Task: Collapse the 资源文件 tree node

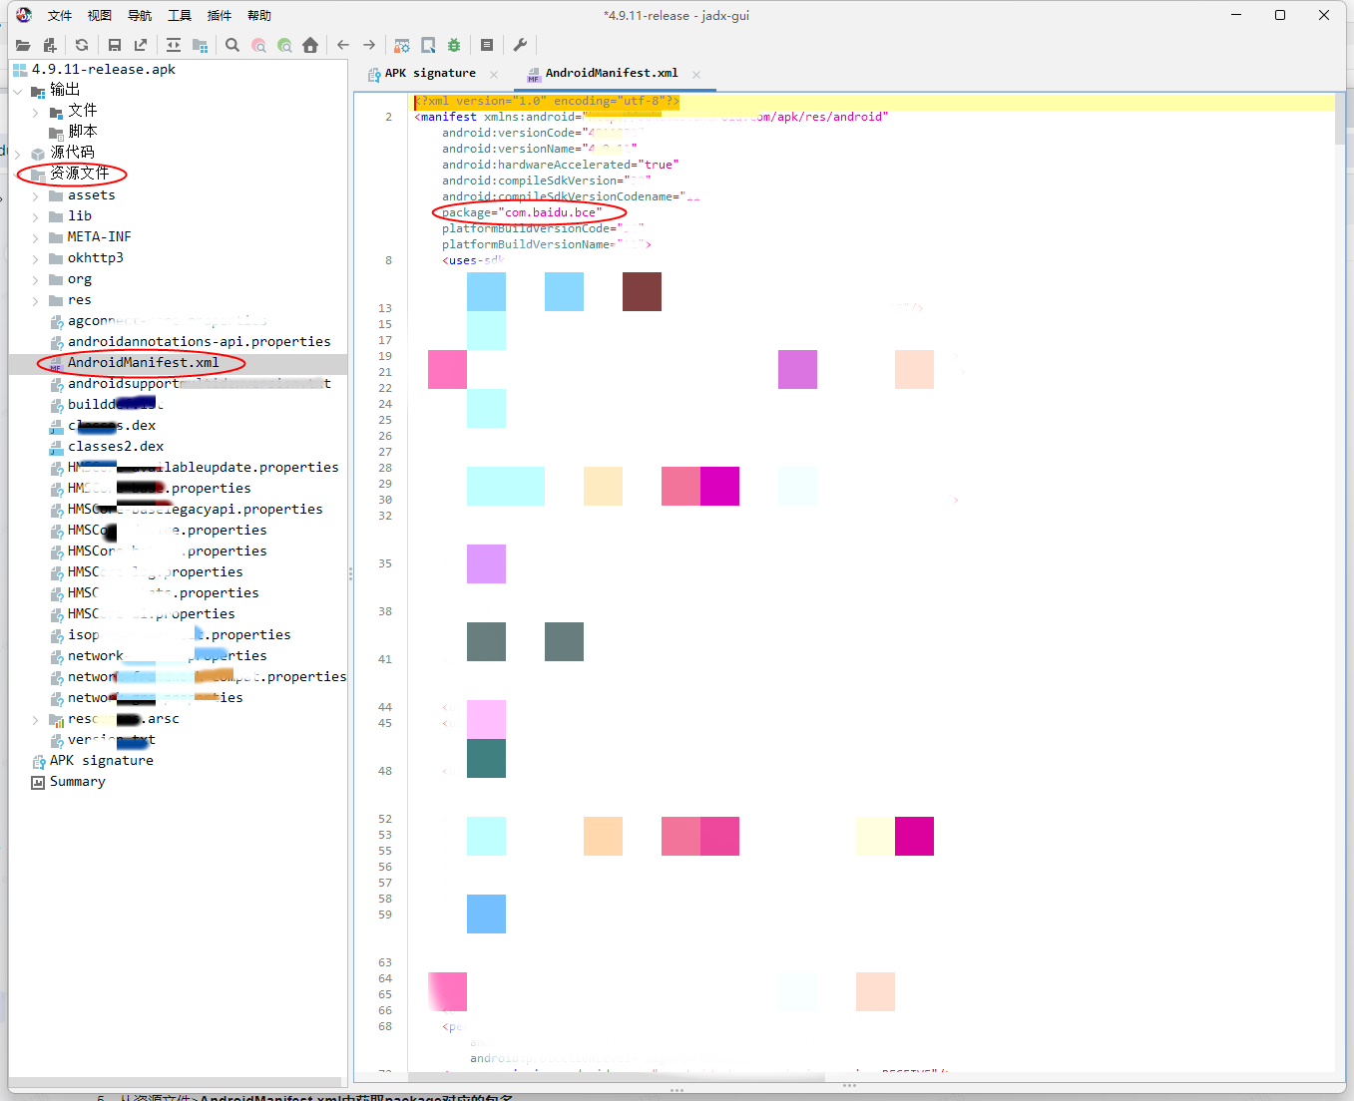Action: (x=18, y=175)
